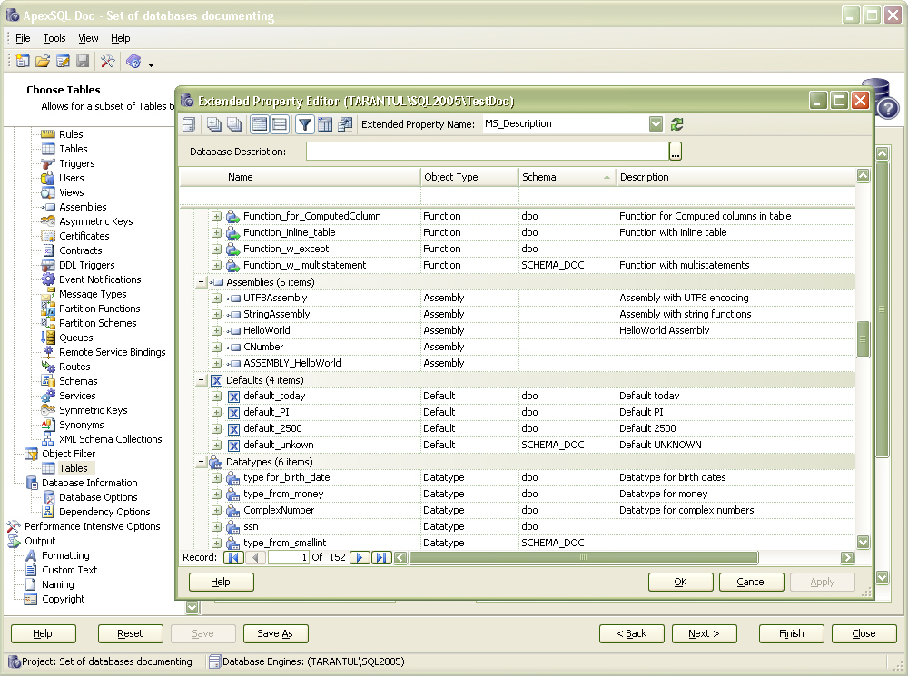Select XML Schema Collections tree item
The width and height of the screenshot is (908, 676).
point(111,439)
